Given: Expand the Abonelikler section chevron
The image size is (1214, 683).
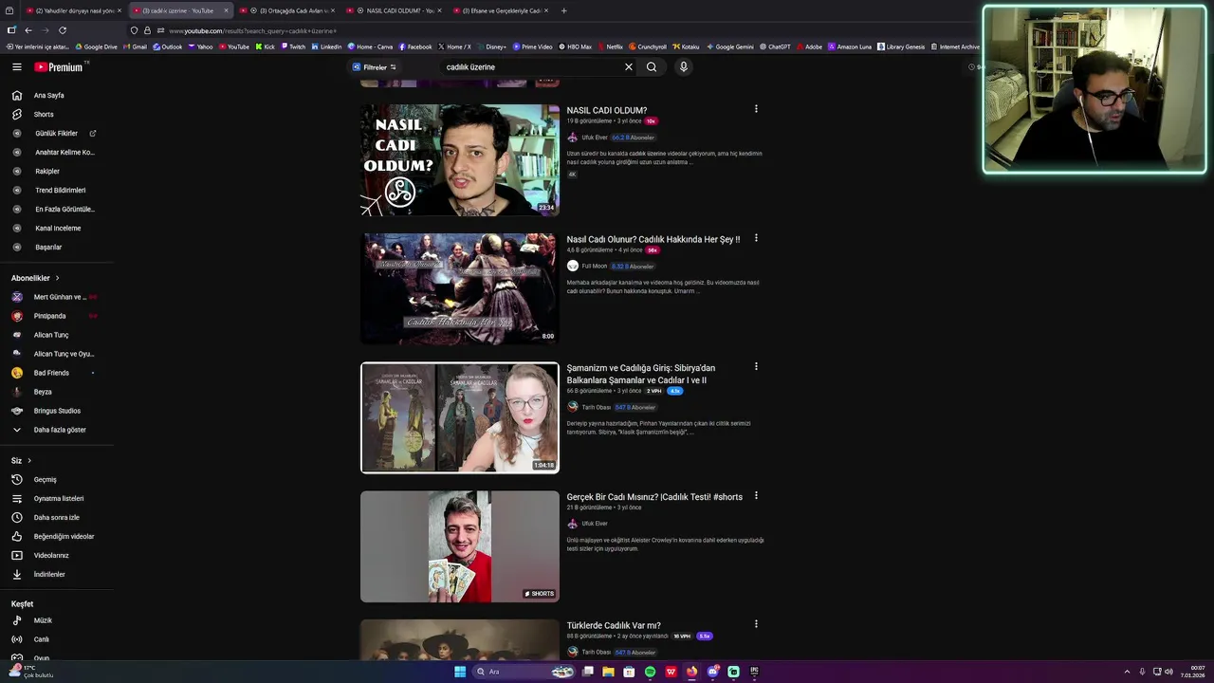Looking at the screenshot, I should click(57, 278).
